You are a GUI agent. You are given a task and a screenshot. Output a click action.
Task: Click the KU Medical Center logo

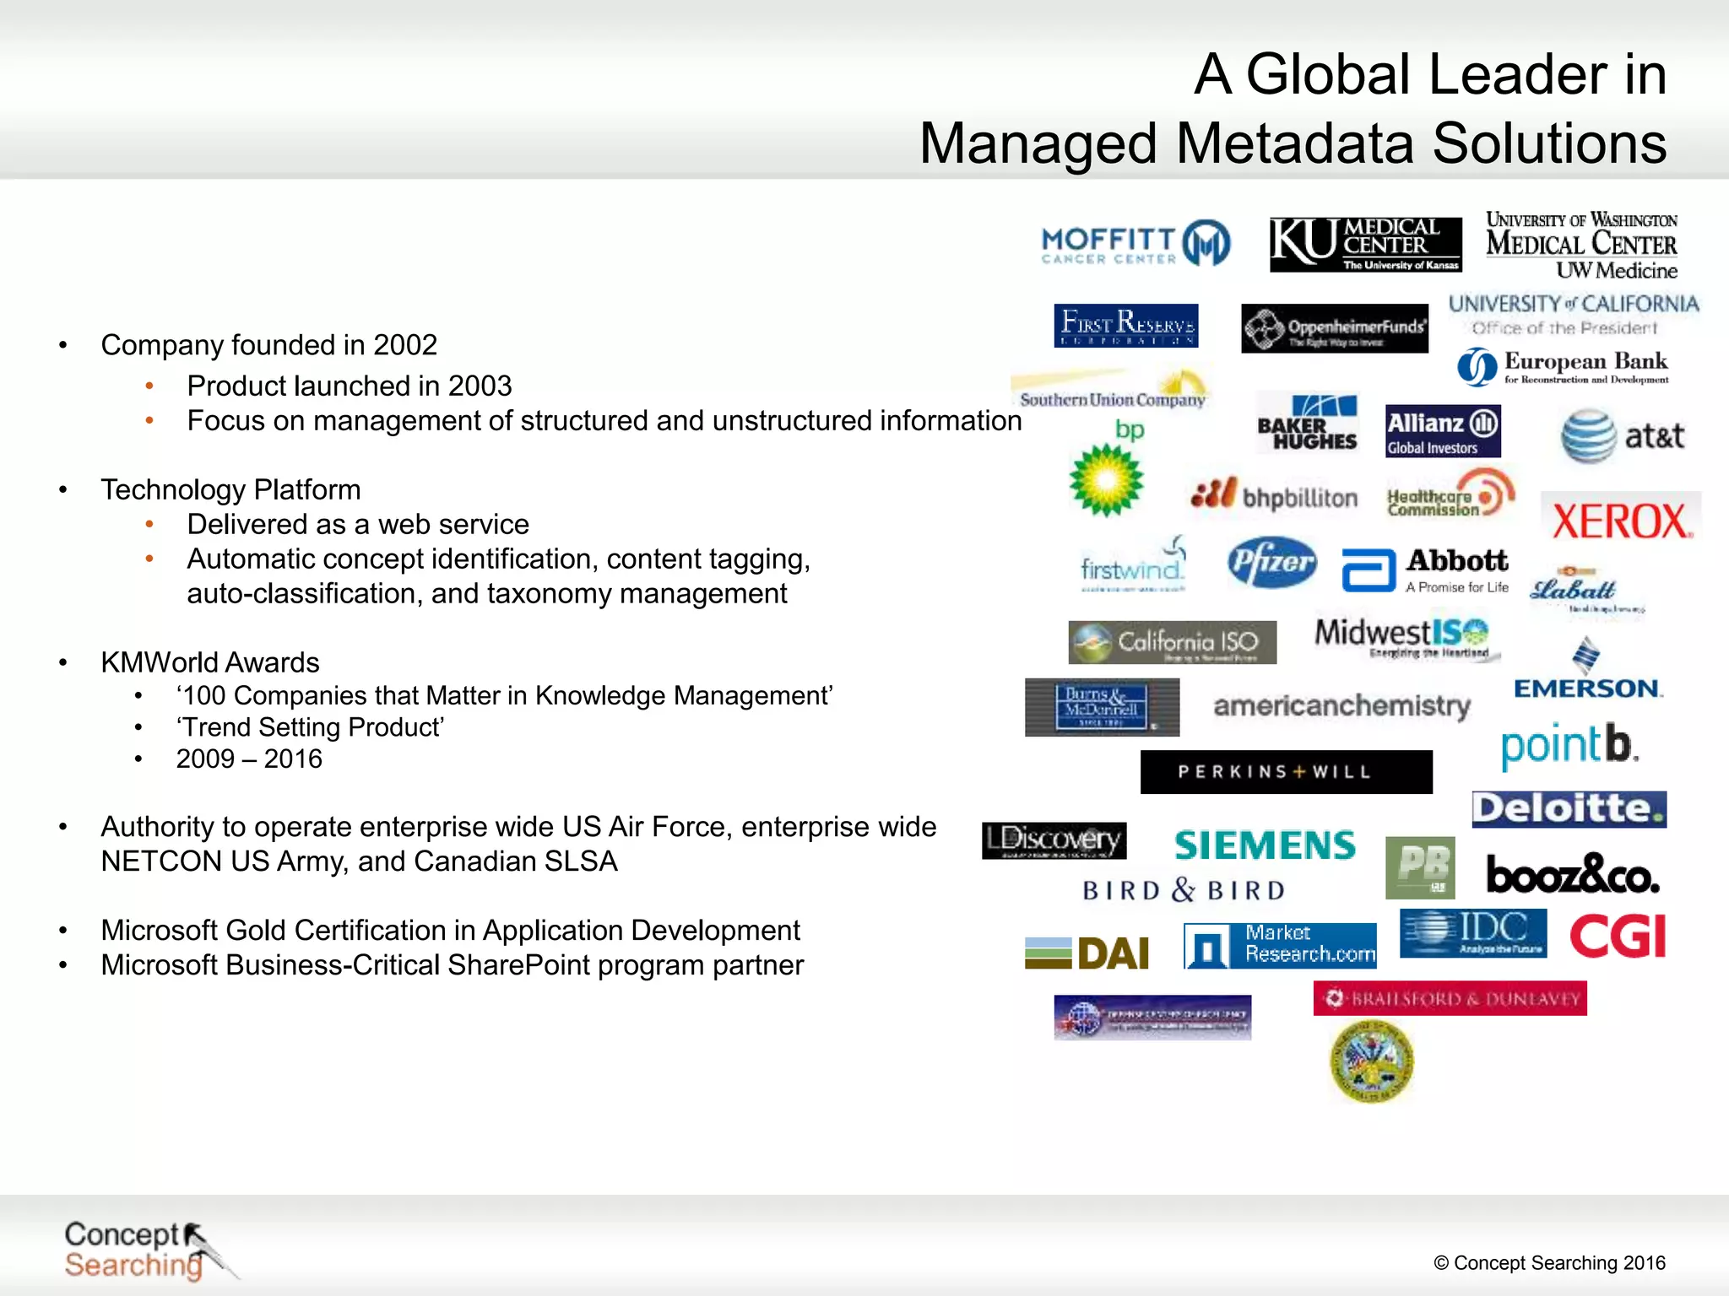(x=1365, y=245)
